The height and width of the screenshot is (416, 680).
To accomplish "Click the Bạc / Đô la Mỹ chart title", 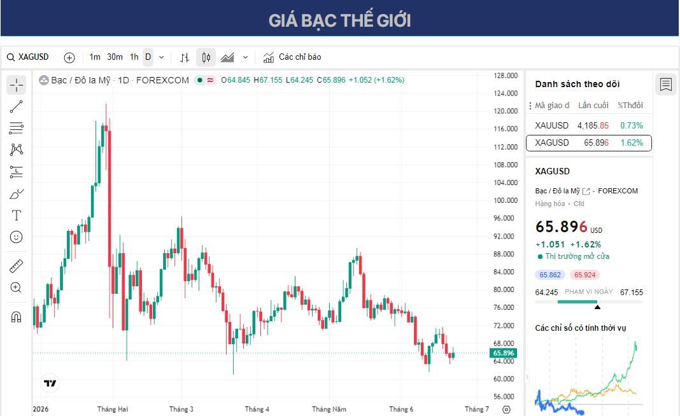I will 120,80.
